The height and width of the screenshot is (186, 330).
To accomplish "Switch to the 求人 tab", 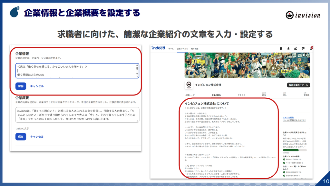I will click(x=285, y=94).
